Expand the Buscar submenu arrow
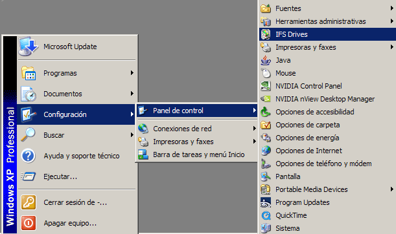Image resolution: width=396 pixels, height=234 pixels. (x=132, y=134)
